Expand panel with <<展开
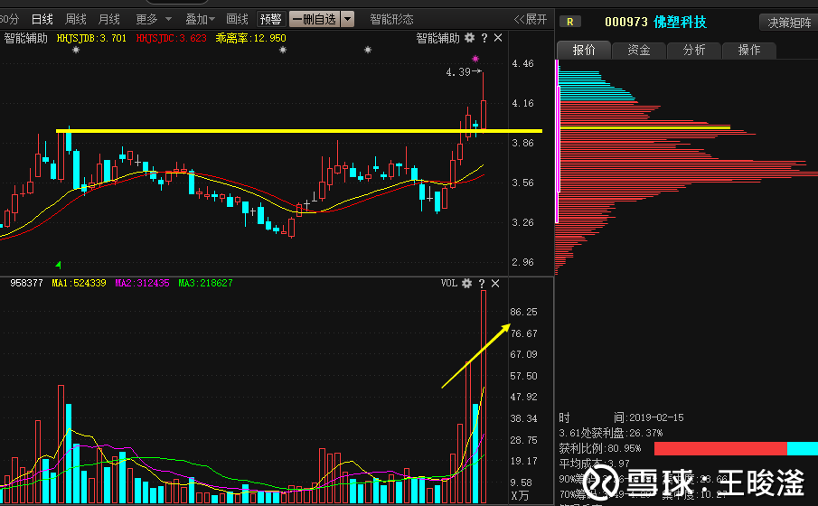 531,19
